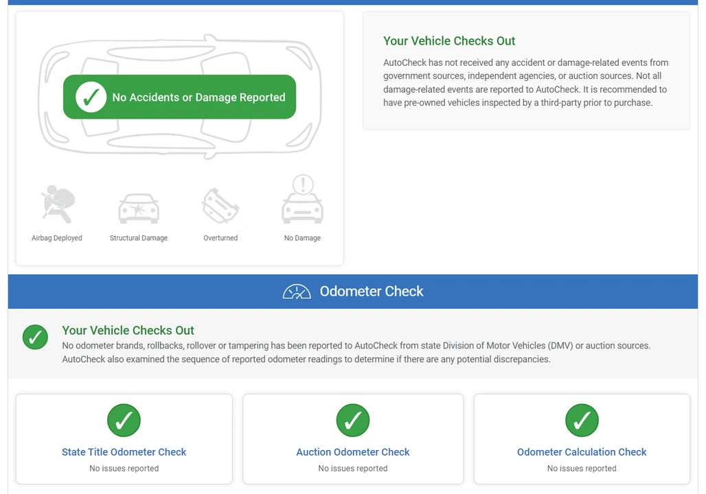Viewport: 706px width, 494px height.
Task: Click 'Your Vehicle Checks Out' accident heading
Action: tap(449, 41)
